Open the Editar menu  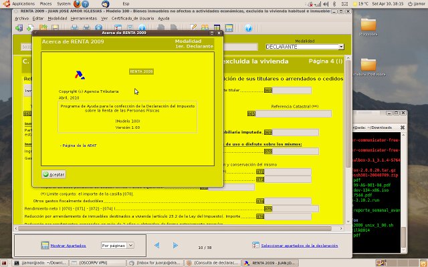(38, 19)
